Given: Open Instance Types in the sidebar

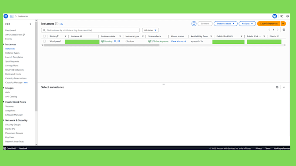Looking at the screenshot, I should point(12,53).
